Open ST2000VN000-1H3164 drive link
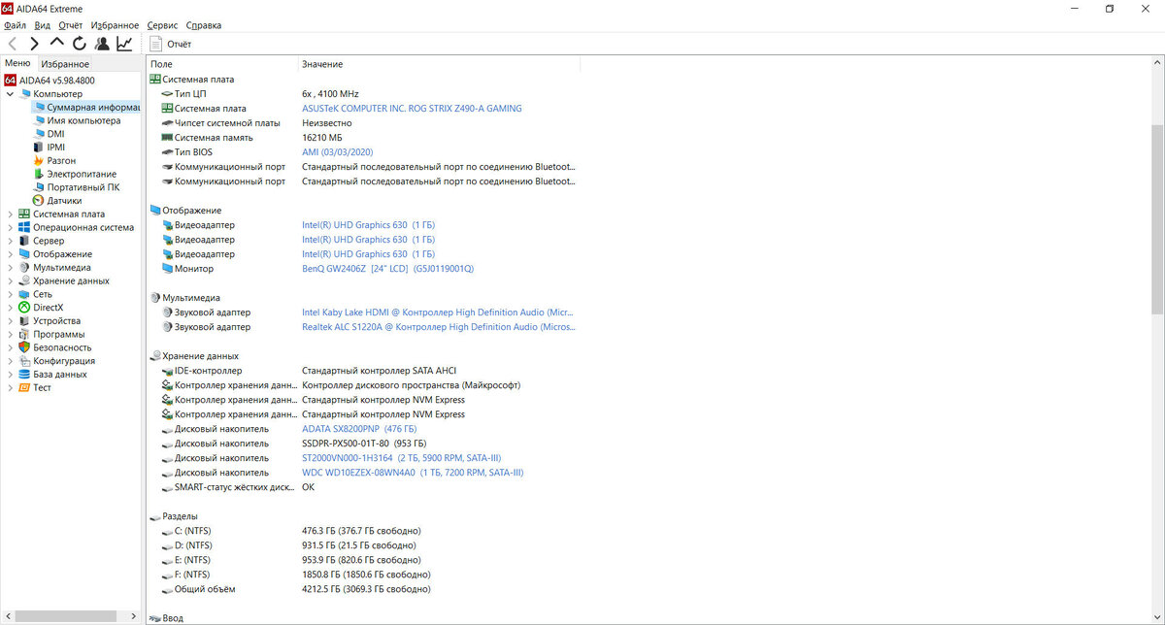The height and width of the screenshot is (625, 1165). 401,458
